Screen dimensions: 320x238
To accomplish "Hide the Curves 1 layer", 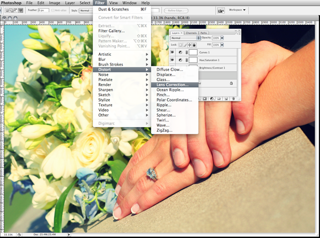I will pyautogui.click(x=173, y=52).
